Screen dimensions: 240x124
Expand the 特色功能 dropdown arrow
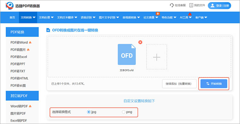coord(175,18)
